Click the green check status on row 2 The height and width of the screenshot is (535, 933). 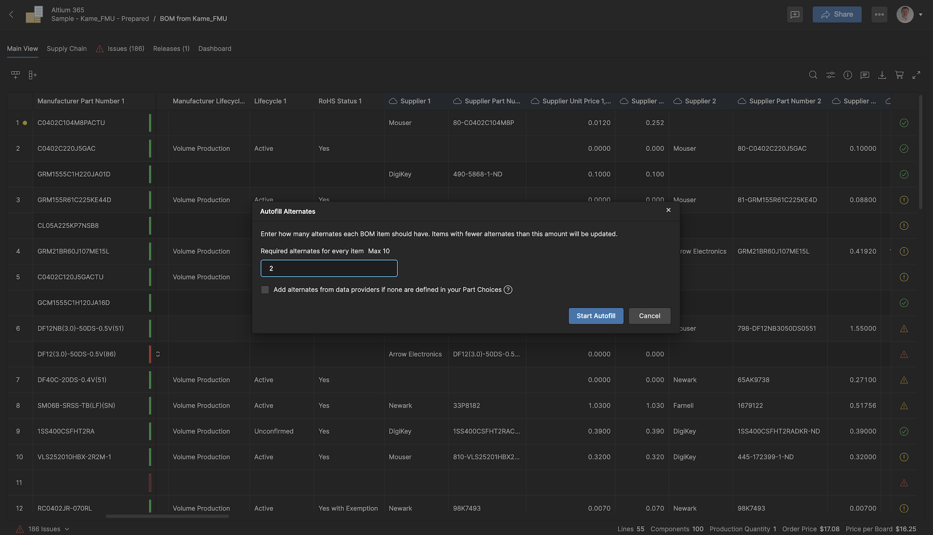click(904, 149)
